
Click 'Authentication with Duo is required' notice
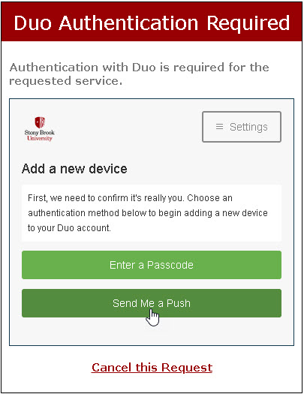pos(139,74)
